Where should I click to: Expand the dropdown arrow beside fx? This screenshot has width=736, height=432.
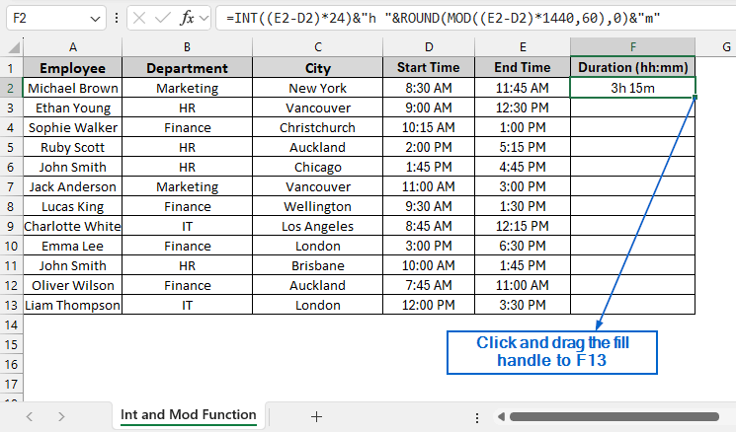tap(204, 19)
